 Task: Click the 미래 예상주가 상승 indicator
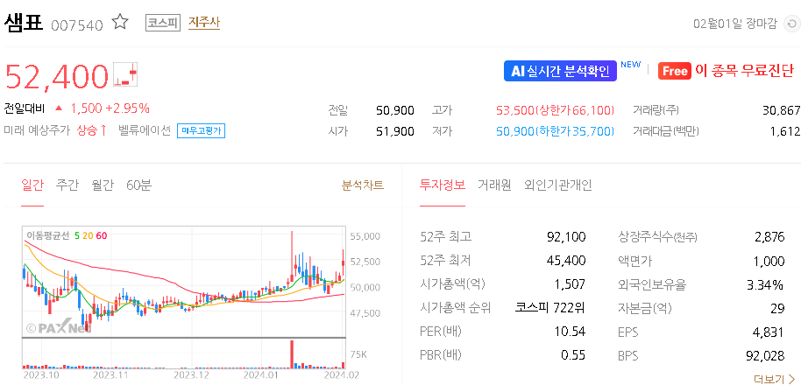click(x=55, y=130)
